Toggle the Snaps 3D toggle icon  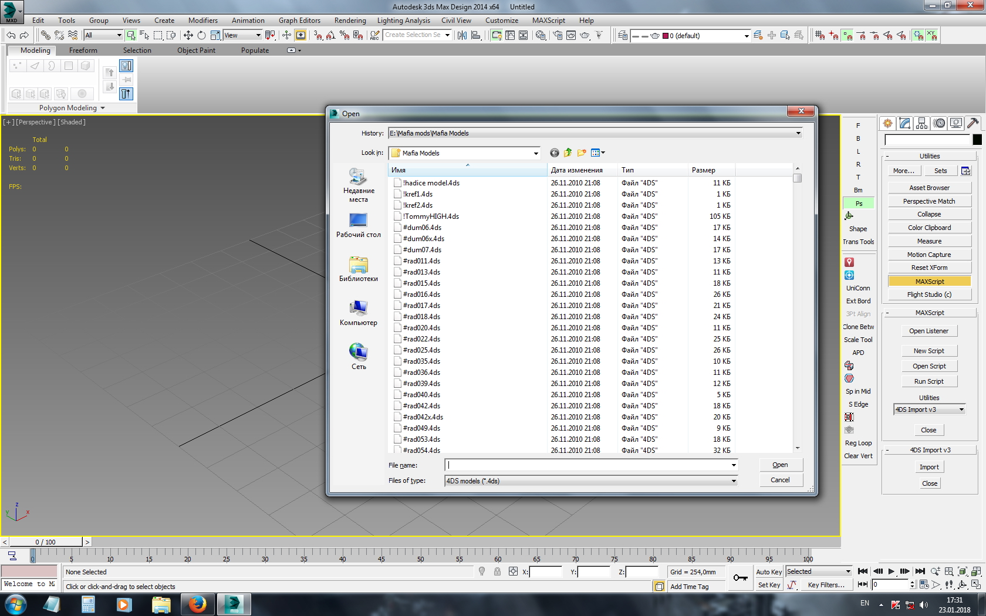click(318, 35)
